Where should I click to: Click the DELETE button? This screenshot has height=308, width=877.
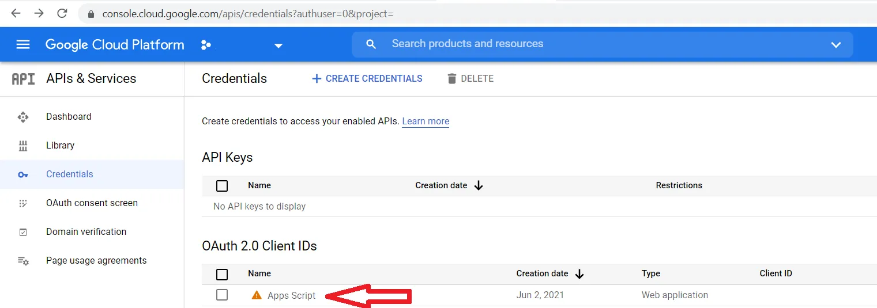471,78
